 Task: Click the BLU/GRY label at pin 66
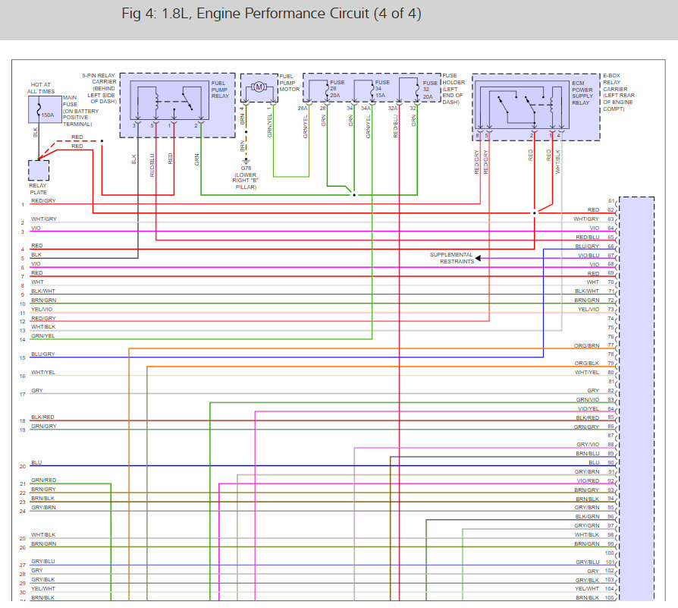(587, 246)
